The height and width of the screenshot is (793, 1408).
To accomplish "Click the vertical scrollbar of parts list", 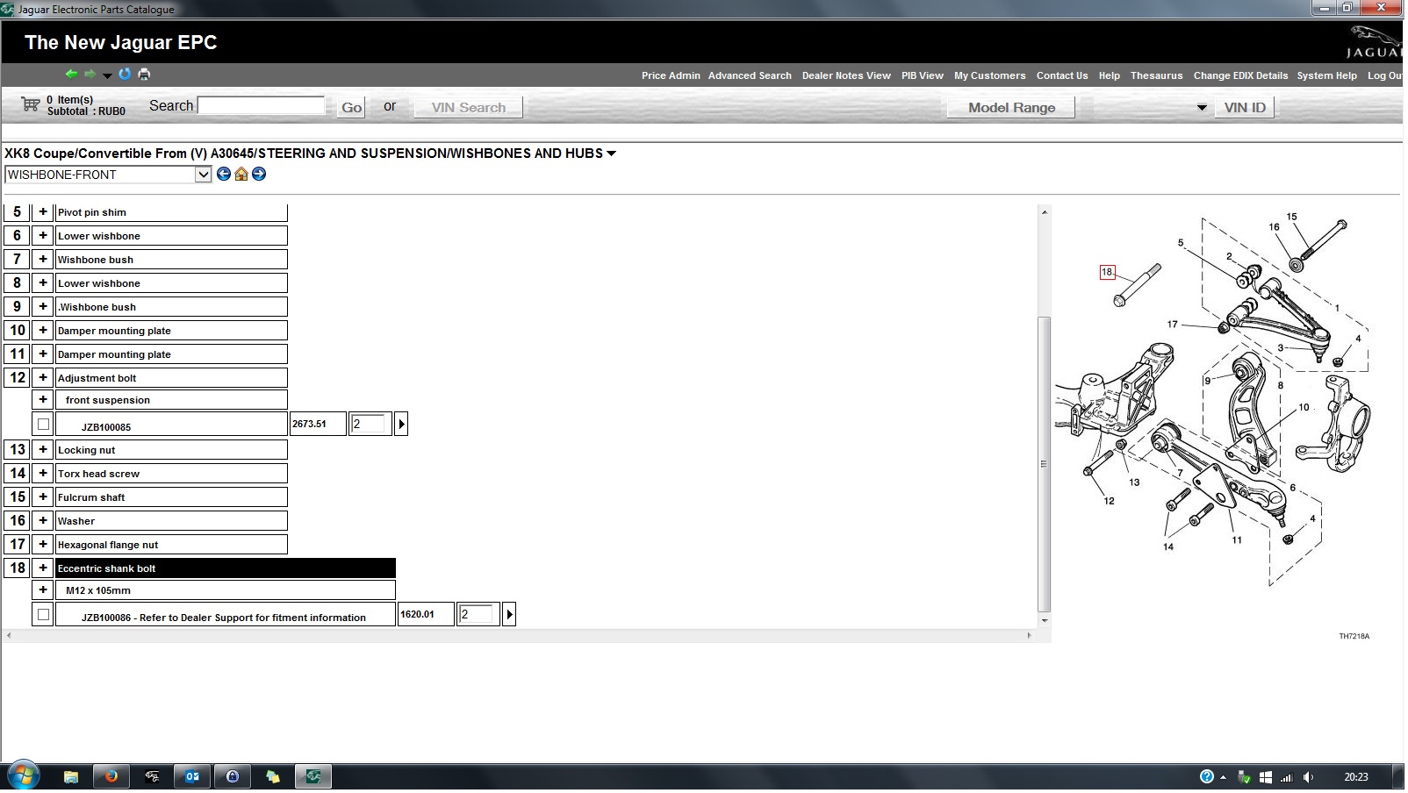I will coord(1044,465).
